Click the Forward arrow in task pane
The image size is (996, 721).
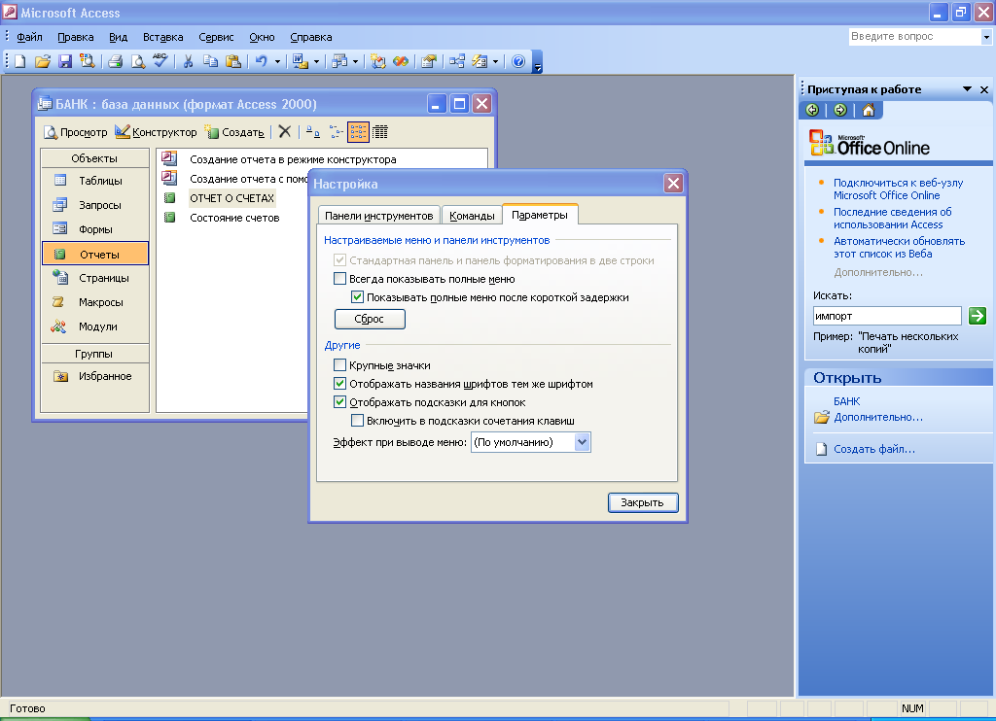tap(840, 110)
